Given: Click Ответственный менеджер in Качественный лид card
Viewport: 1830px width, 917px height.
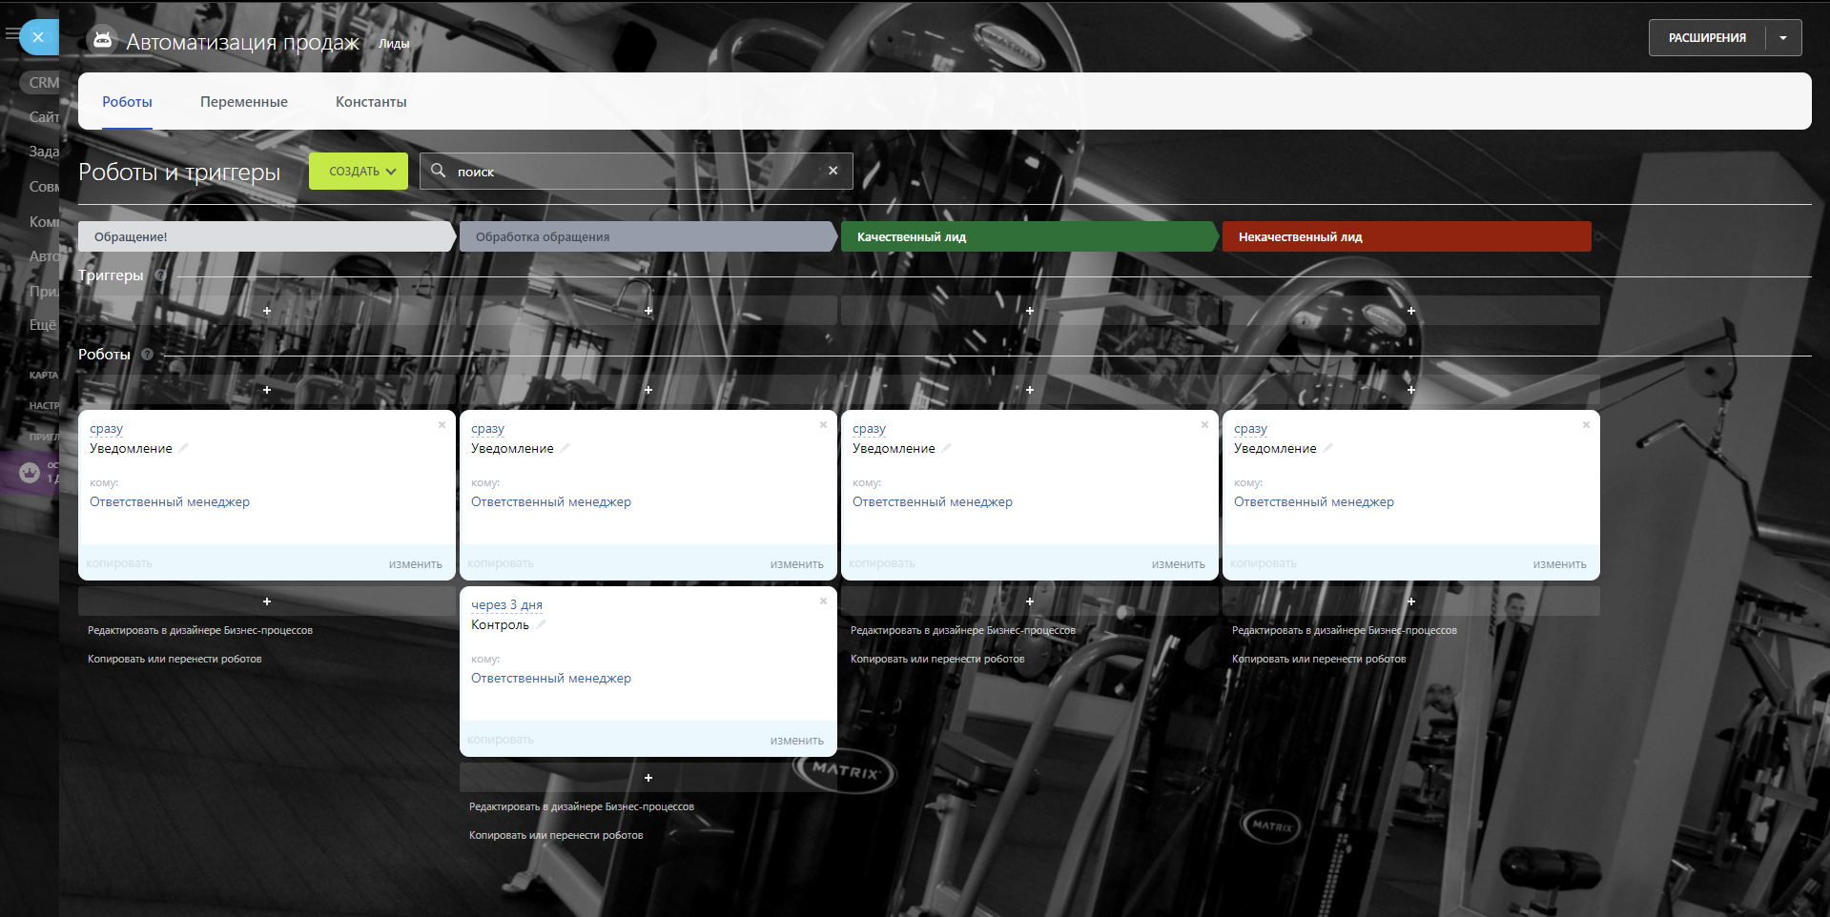Looking at the screenshot, I should coord(933,502).
